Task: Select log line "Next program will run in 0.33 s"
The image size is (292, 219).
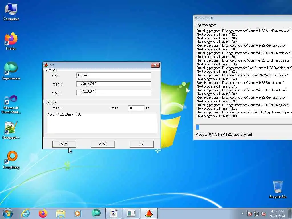Action: (217, 64)
